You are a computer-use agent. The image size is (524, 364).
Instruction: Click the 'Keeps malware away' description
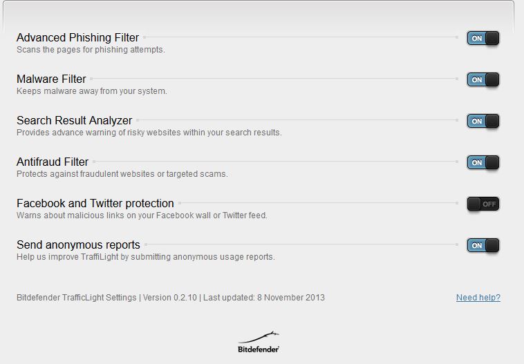91,91
